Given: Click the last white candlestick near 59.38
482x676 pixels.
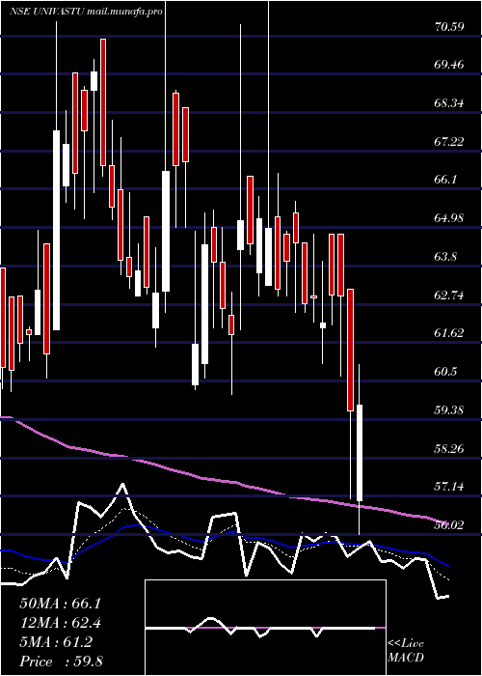Looking at the screenshot, I should pos(360,453).
